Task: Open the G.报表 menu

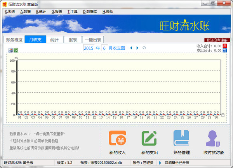Action: [x=57, y=12]
